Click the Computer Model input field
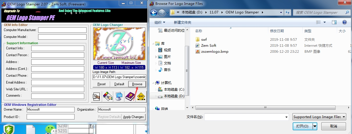 [62, 37]
